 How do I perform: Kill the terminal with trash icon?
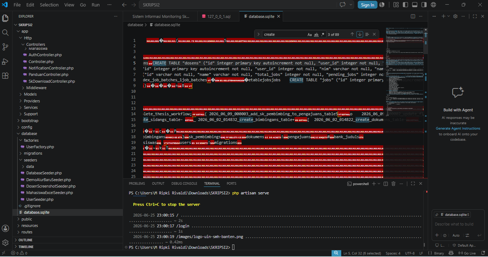393,184
